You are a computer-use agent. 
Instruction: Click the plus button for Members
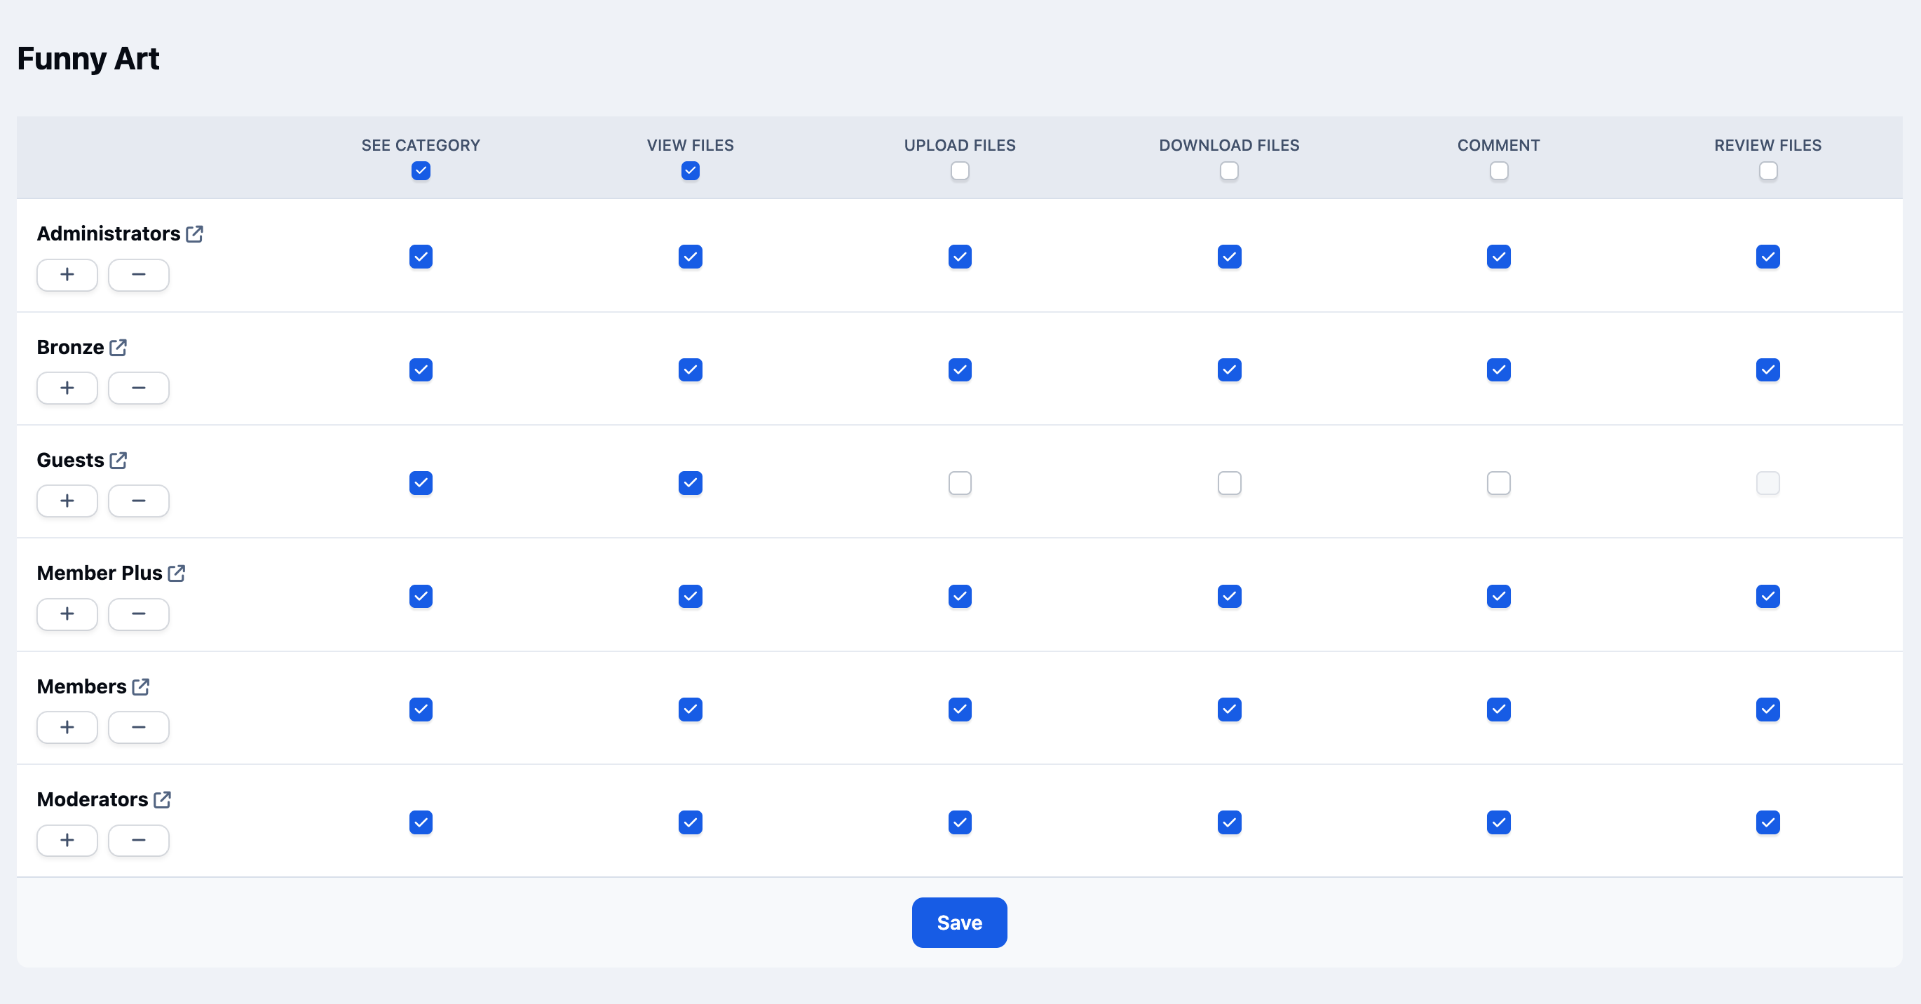pos(67,727)
